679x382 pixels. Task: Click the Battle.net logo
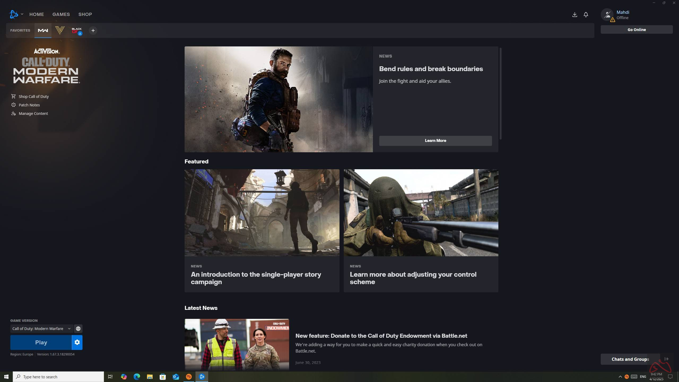tap(14, 14)
